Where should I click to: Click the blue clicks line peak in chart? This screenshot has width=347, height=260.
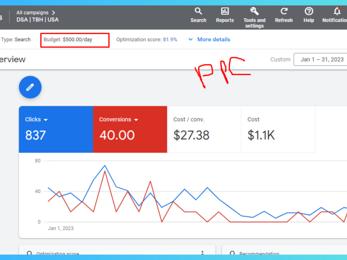click(x=105, y=165)
